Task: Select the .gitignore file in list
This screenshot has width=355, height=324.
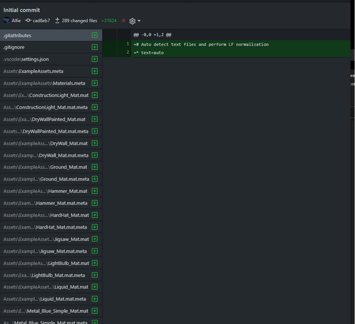Action: point(14,47)
